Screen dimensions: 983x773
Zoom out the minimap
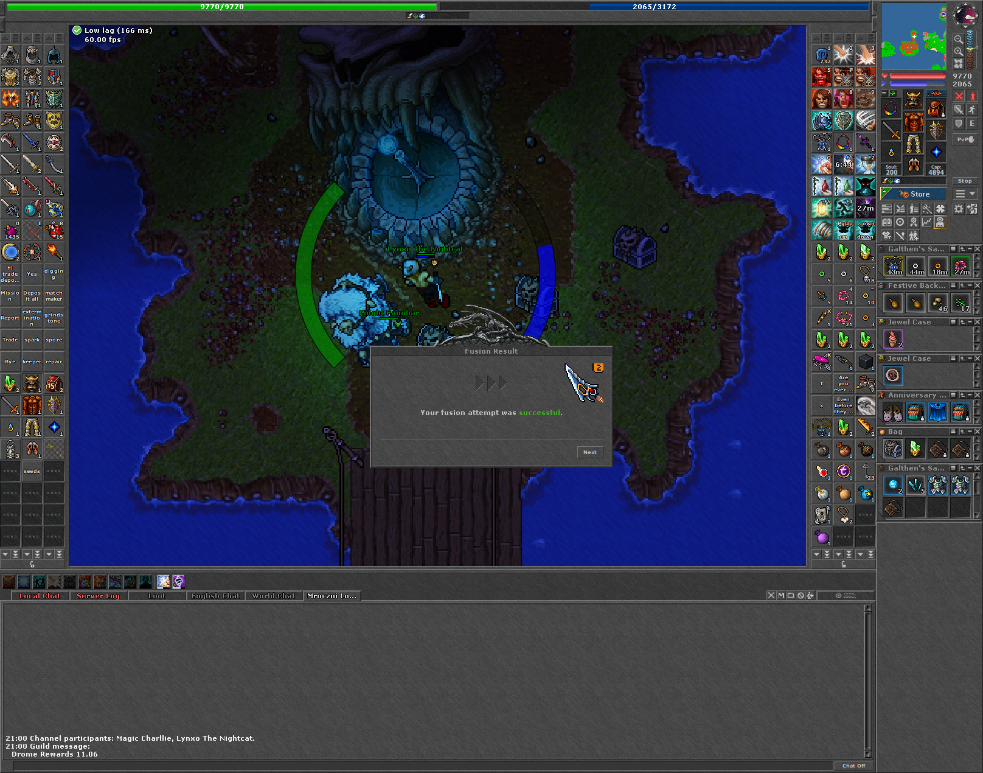(x=959, y=40)
